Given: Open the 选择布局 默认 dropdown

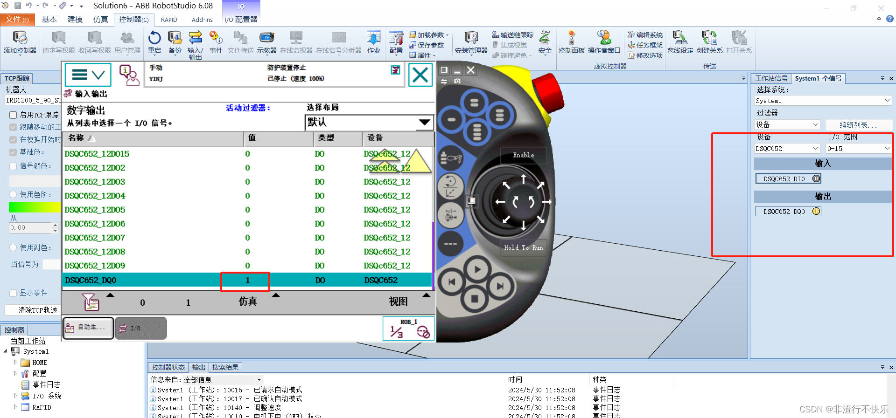Looking at the screenshot, I should [x=369, y=123].
